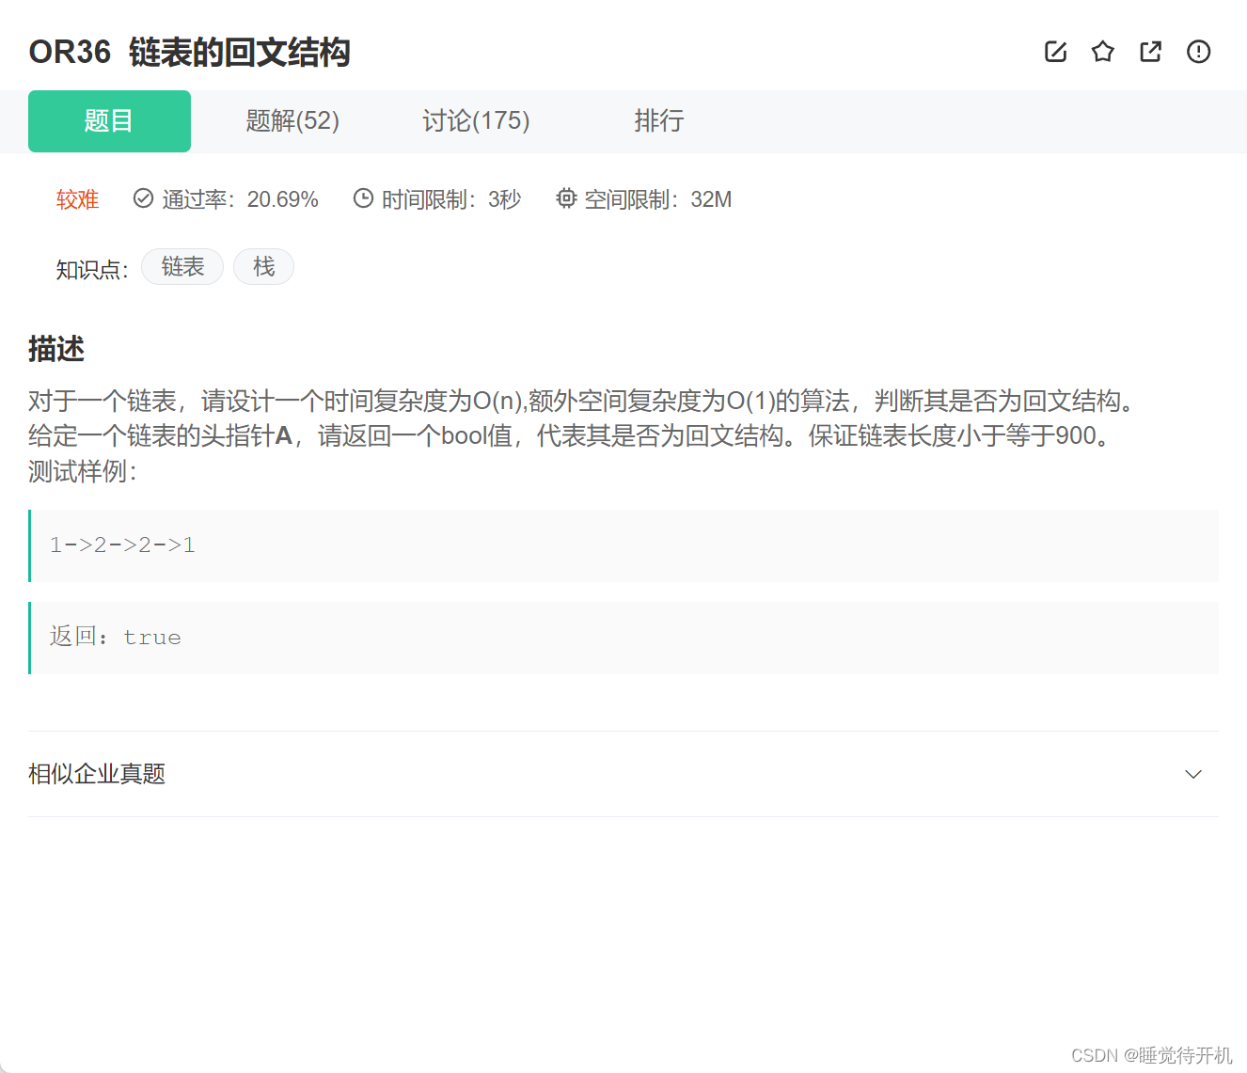Go to the 排行 tab
Screen dimensions: 1247x1073
(x=658, y=121)
